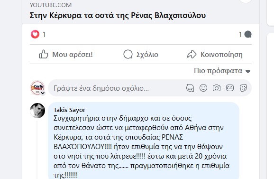Click Takis Sayor's profile picture
274x179 pixels.
(x=37, y=111)
